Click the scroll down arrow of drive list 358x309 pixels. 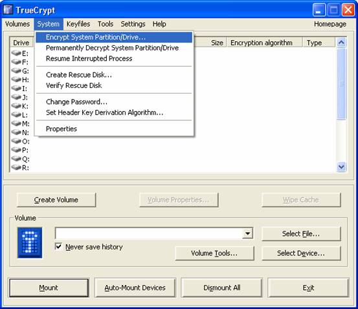click(341, 167)
